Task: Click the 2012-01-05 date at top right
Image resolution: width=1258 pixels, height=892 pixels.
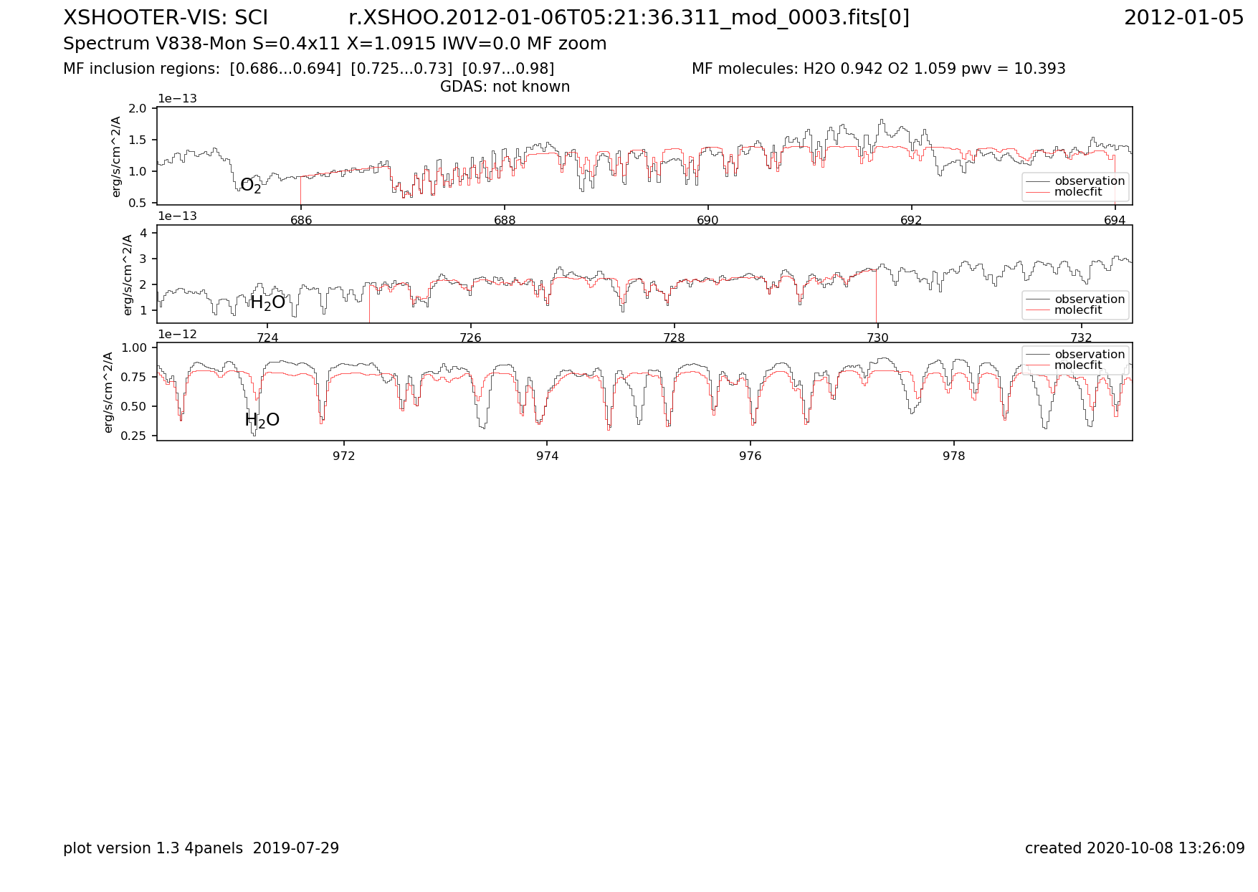Action: [1183, 18]
